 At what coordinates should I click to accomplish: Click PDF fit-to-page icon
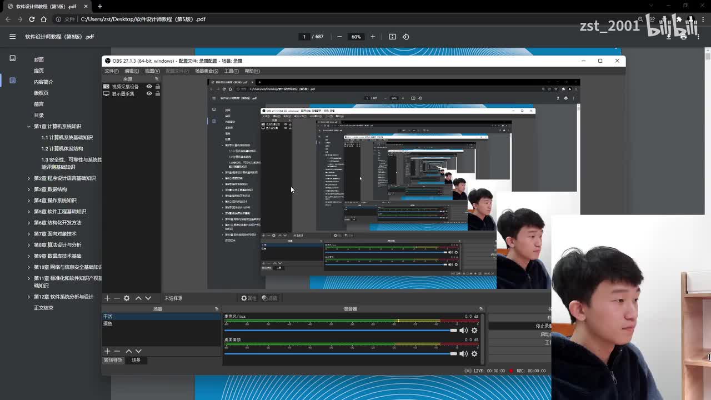392,37
